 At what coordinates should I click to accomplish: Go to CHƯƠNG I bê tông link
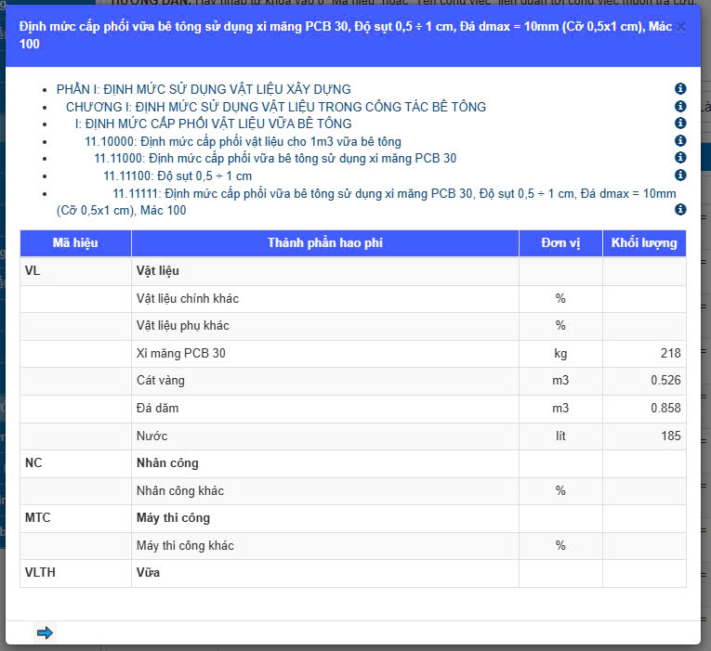click(x=276, y=107)
